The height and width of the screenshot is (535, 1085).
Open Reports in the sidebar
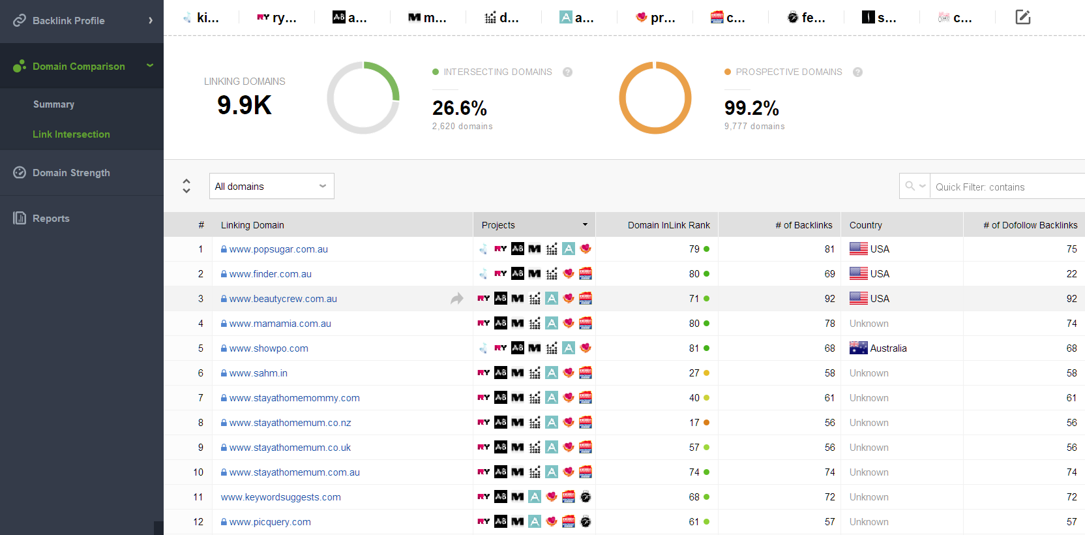point(51,219)
